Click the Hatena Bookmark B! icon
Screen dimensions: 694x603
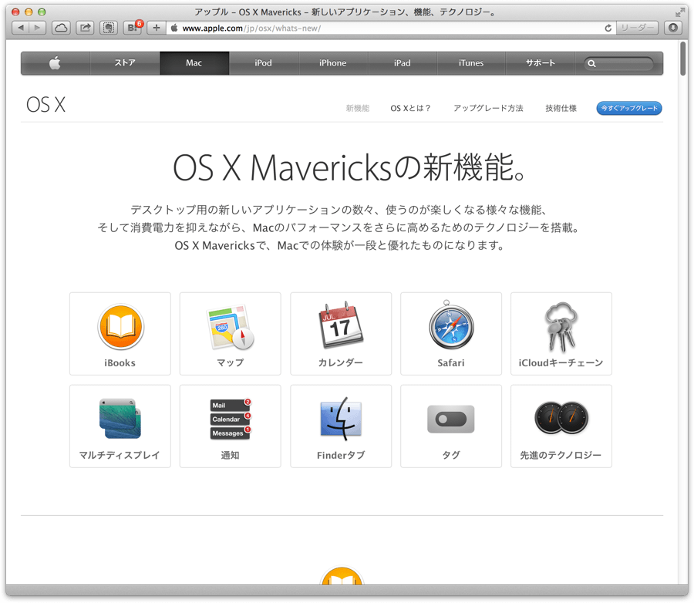tap(133, 28)
